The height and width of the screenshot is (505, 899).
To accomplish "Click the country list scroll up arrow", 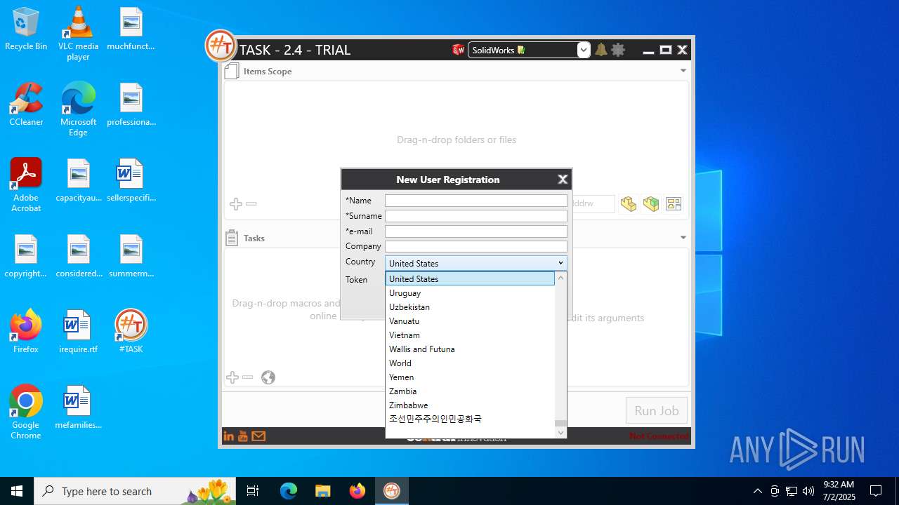I will pyautogui.click(x=560, y=278).
